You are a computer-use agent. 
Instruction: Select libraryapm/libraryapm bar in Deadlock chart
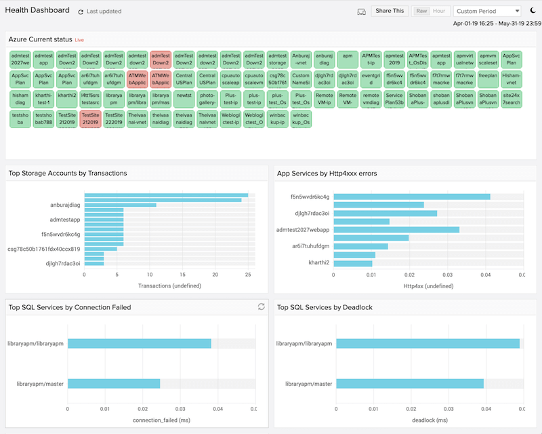(x=428, y=343)
